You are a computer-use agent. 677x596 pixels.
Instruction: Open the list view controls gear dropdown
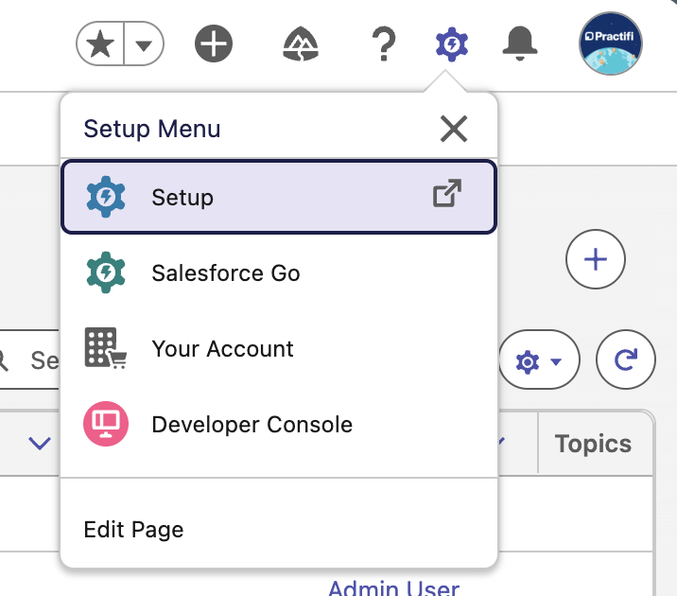pos(539,359)
